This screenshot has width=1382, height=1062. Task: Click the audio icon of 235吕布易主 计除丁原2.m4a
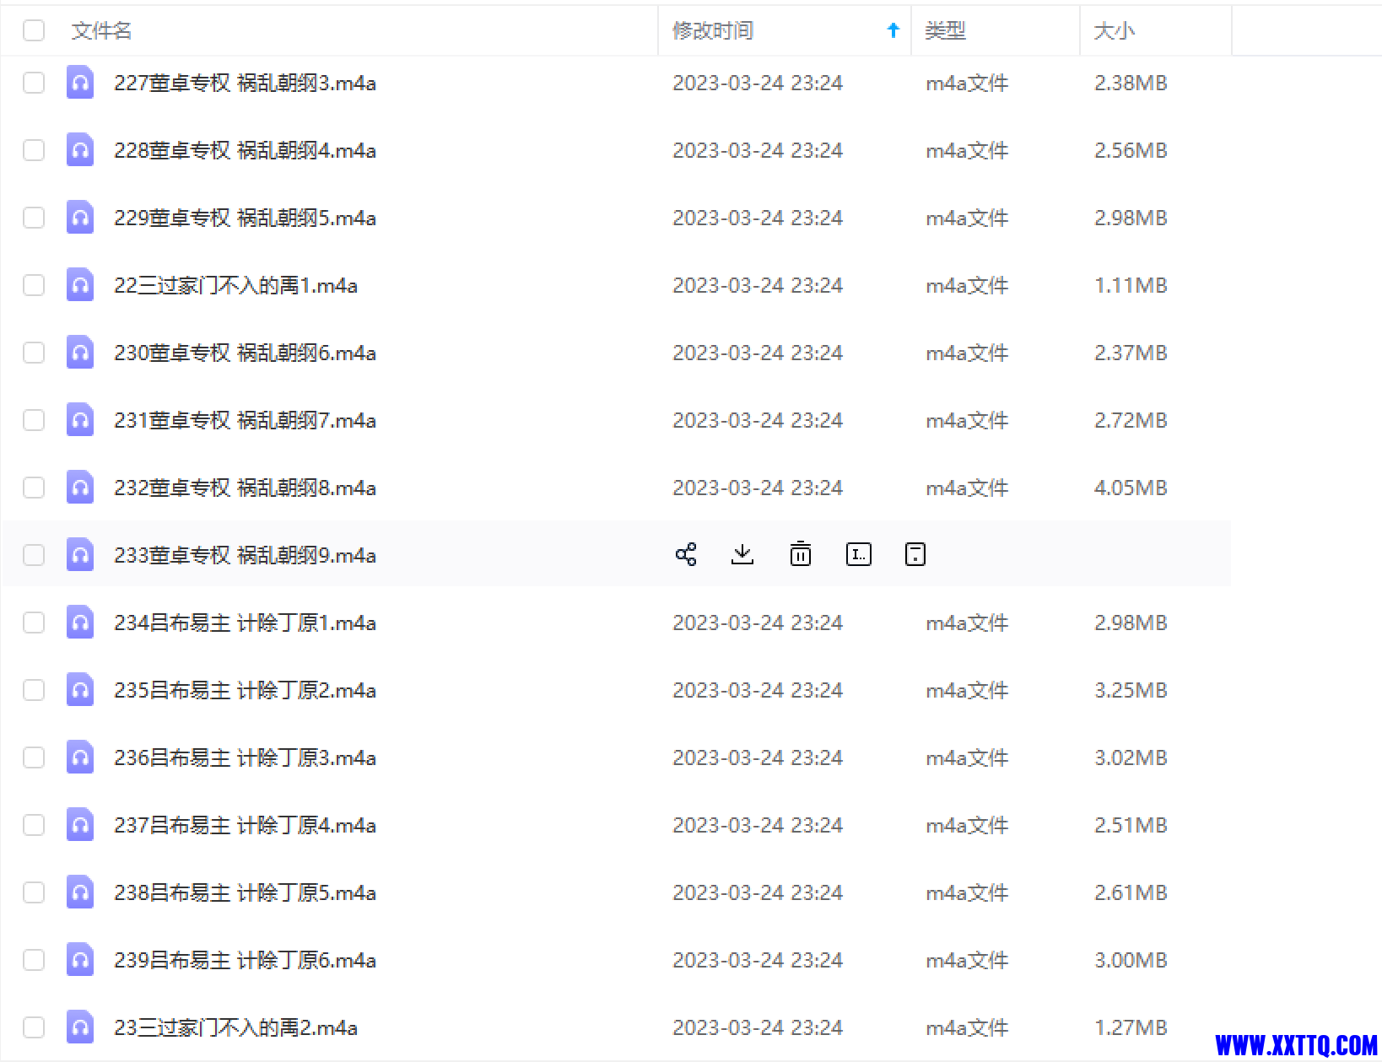80,689
